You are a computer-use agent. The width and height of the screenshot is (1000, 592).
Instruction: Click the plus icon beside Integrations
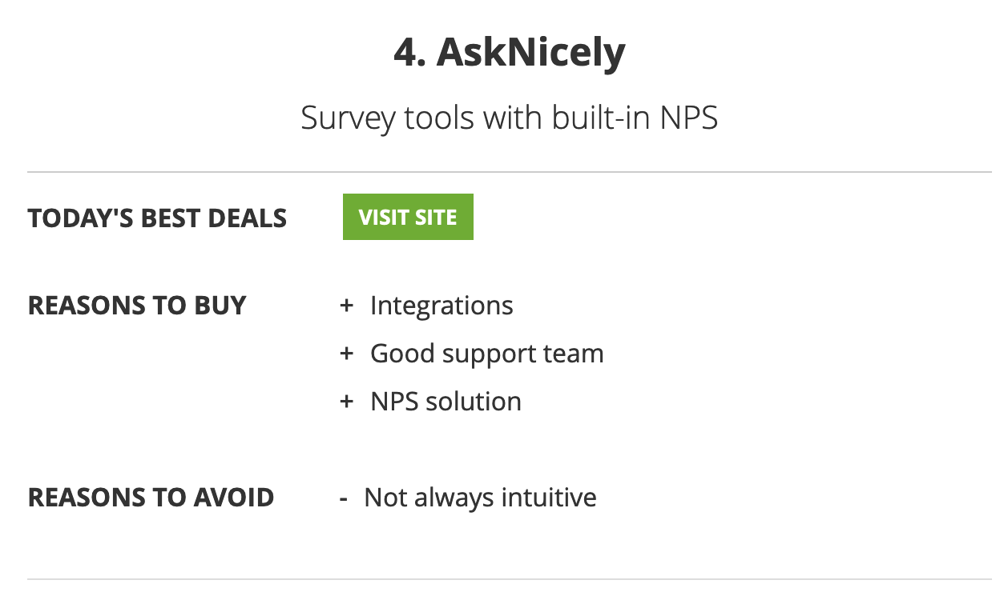pyautogui.click(x=346, y=306)
